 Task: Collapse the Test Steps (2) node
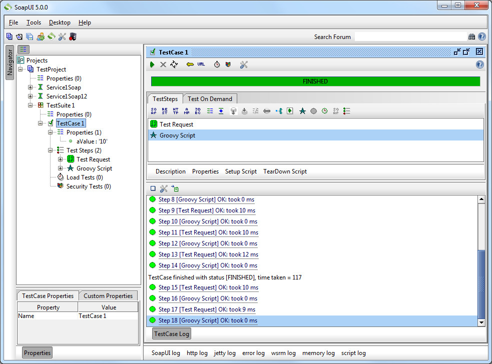(51, 150)
